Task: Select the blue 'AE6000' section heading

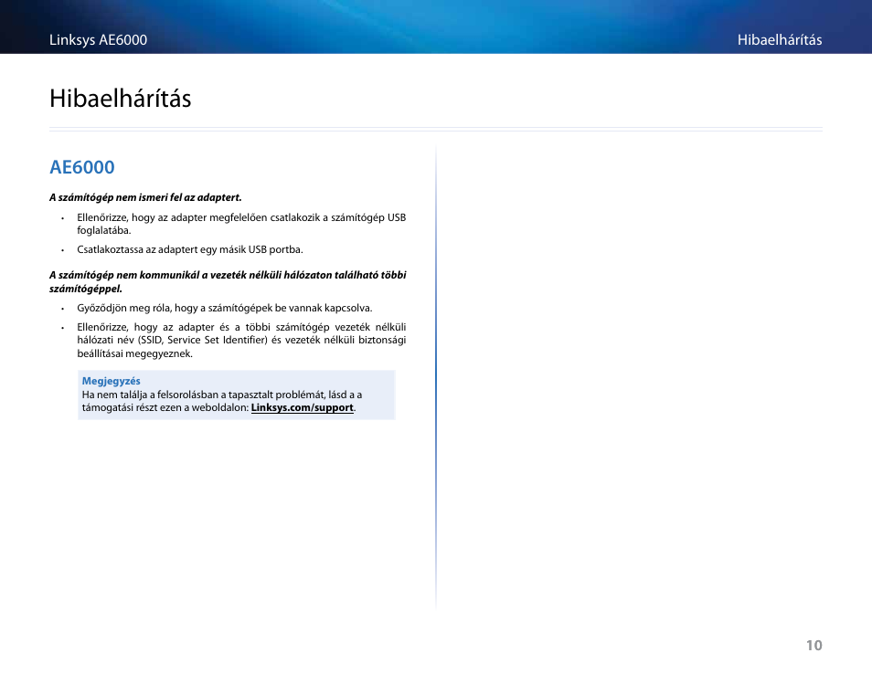Action: click(x=81, y=167)
